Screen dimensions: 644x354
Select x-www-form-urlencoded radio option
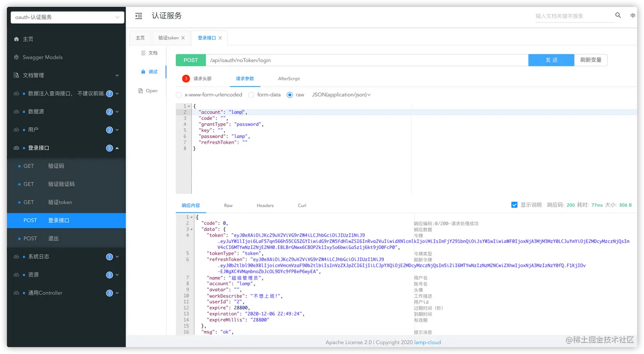[x=179, y=95]
